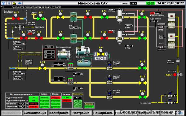The height and width of the screenshot is (116, 186).
Task: Click Технология gas level value +84,8
Action: 22,104
